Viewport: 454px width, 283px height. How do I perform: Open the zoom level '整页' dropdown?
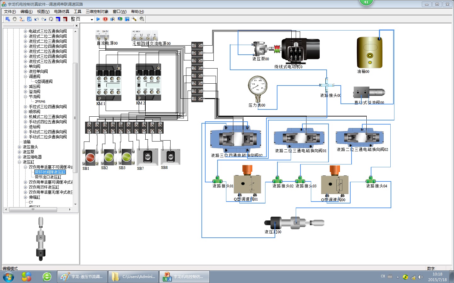92,19
